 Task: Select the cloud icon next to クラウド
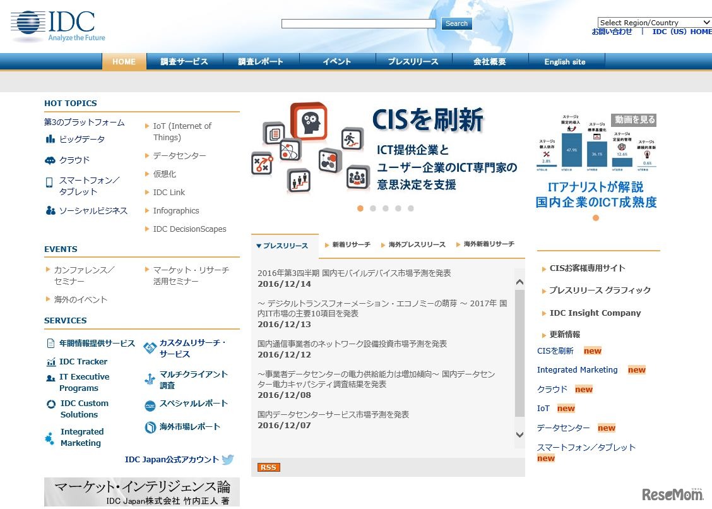(x=49, y=160)
